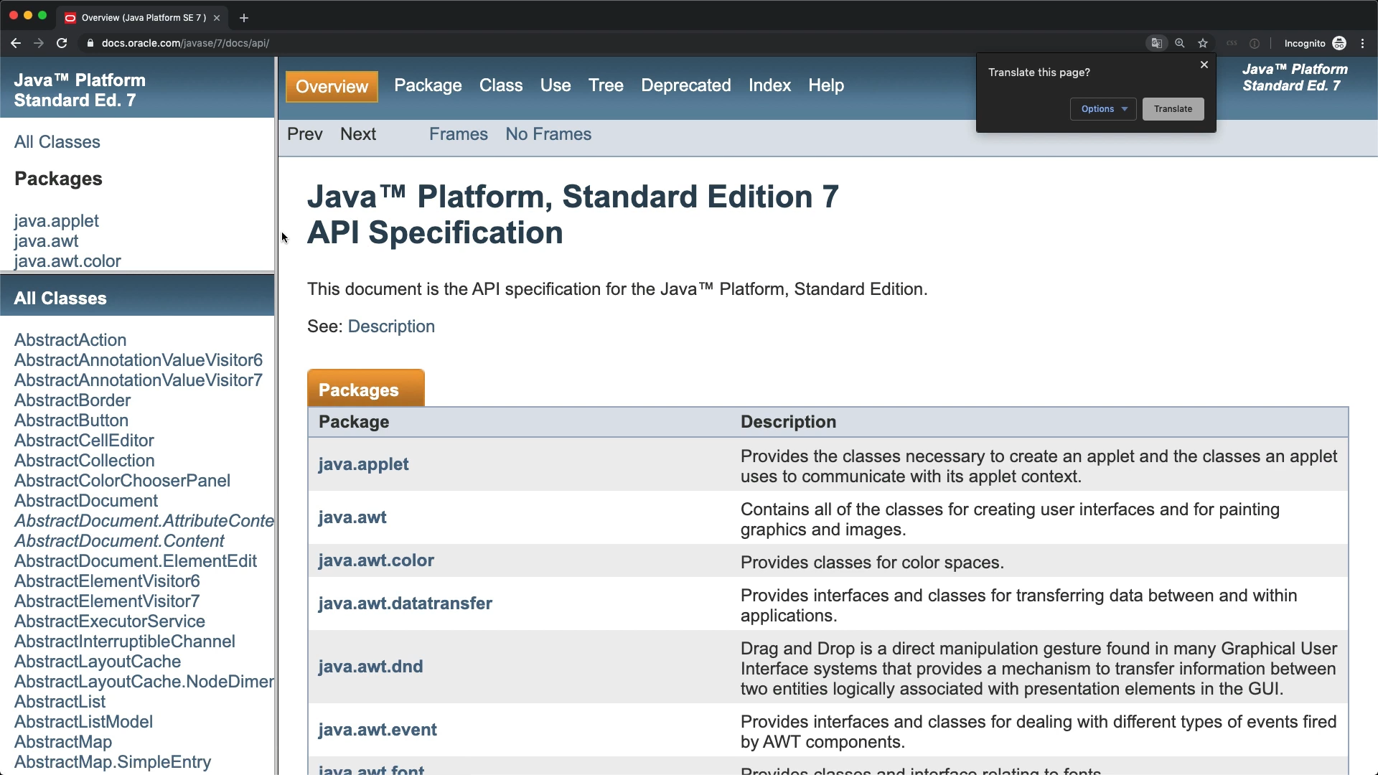Viewport: 1378px width, 775px height.
Task: Bookmark this page with the star icon
Action: point(1203,43)
